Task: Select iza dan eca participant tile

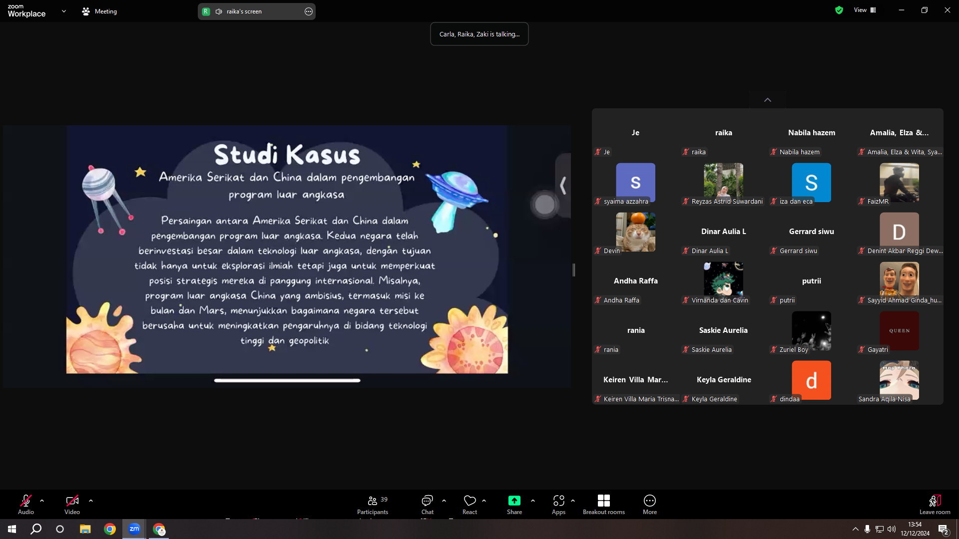Action: tap(811, 182)
